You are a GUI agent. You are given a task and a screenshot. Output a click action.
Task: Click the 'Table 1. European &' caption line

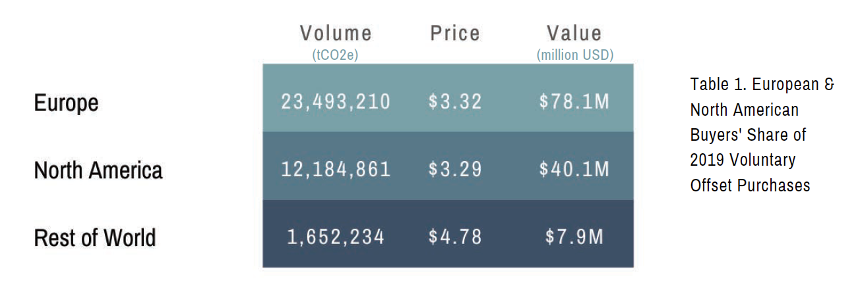click(x=762, y=85)
